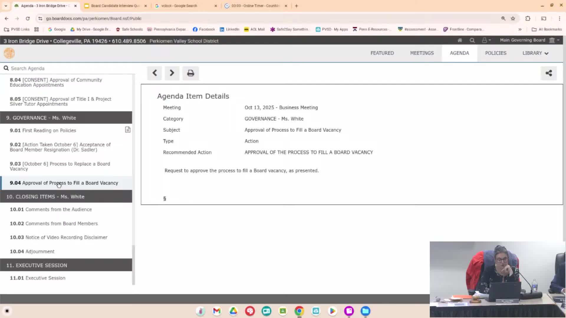Click the header search magnifier icon

tap(472, 40)
